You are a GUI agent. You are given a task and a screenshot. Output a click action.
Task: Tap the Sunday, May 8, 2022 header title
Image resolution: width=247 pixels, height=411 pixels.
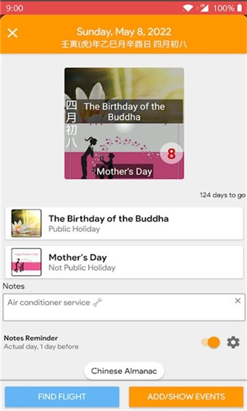[124, 31]
